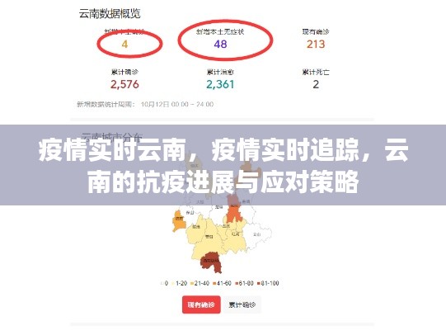Click the cumulative deaths figure 2
The width and height of the screenshot is (446, 330).
(316, 84)
